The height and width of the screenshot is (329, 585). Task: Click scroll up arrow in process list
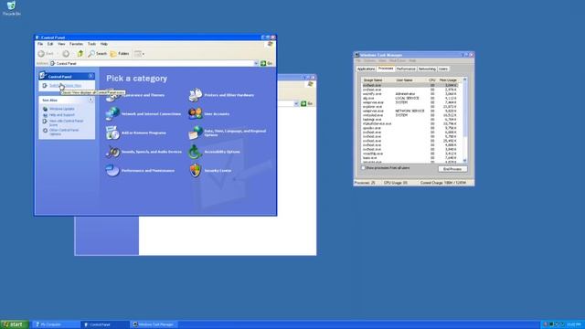pos(465,80)
